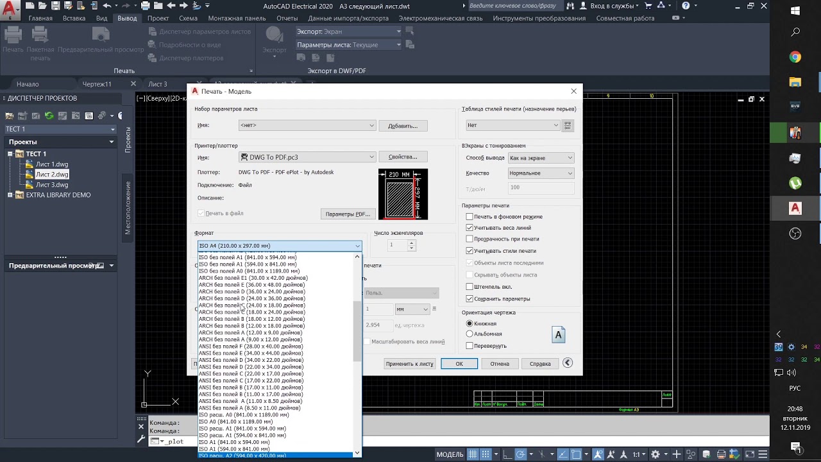Open the plot style table dropdown 'Нет'
The height and width of the screenshot is (462, 821).
512,126
